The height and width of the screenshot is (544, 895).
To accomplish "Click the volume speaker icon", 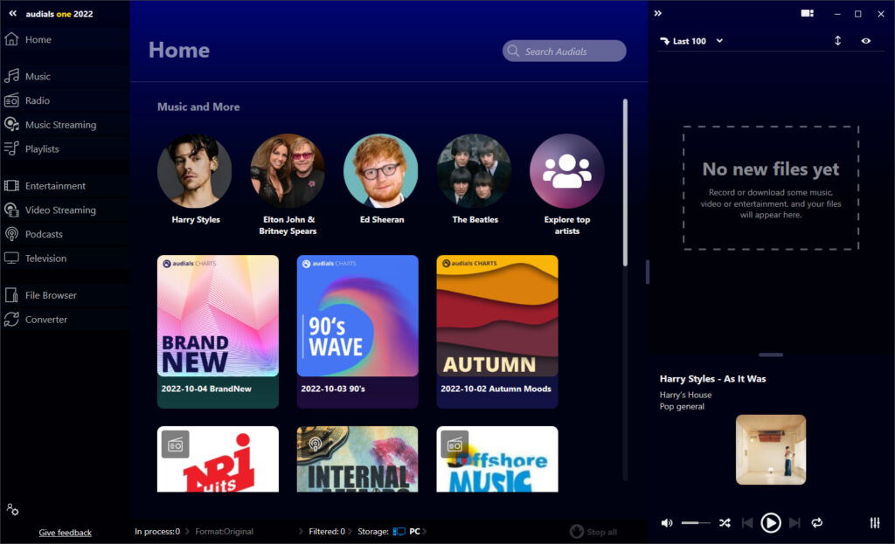I will 667,523.
